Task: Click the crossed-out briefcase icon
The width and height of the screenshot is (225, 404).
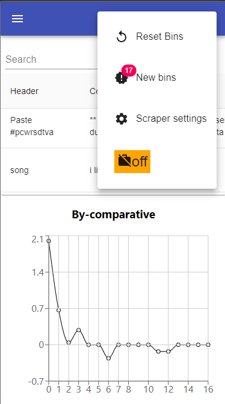Action: click(x=125, y=161)
